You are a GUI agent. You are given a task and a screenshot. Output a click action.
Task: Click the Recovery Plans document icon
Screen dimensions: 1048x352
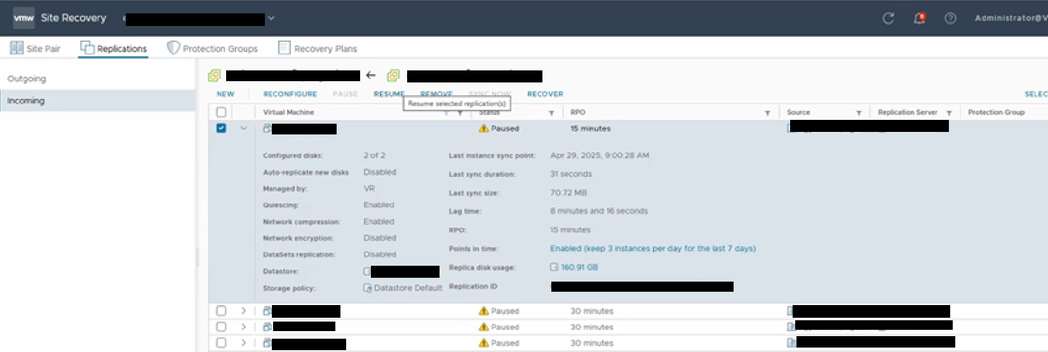click(284, 48)
